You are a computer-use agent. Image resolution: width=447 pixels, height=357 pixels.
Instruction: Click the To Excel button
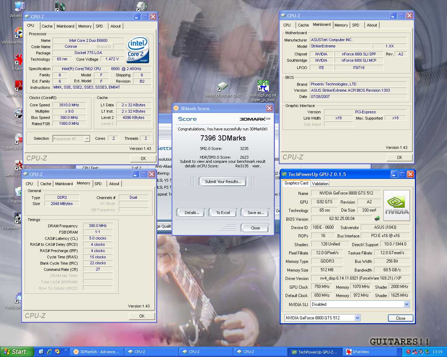[223, 213]
